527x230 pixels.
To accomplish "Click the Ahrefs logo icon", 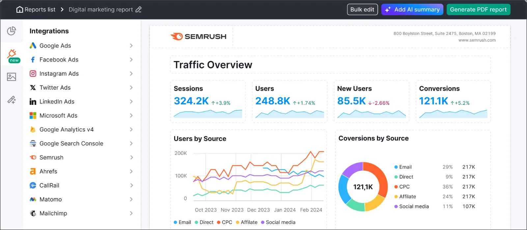I will (33, 172).
